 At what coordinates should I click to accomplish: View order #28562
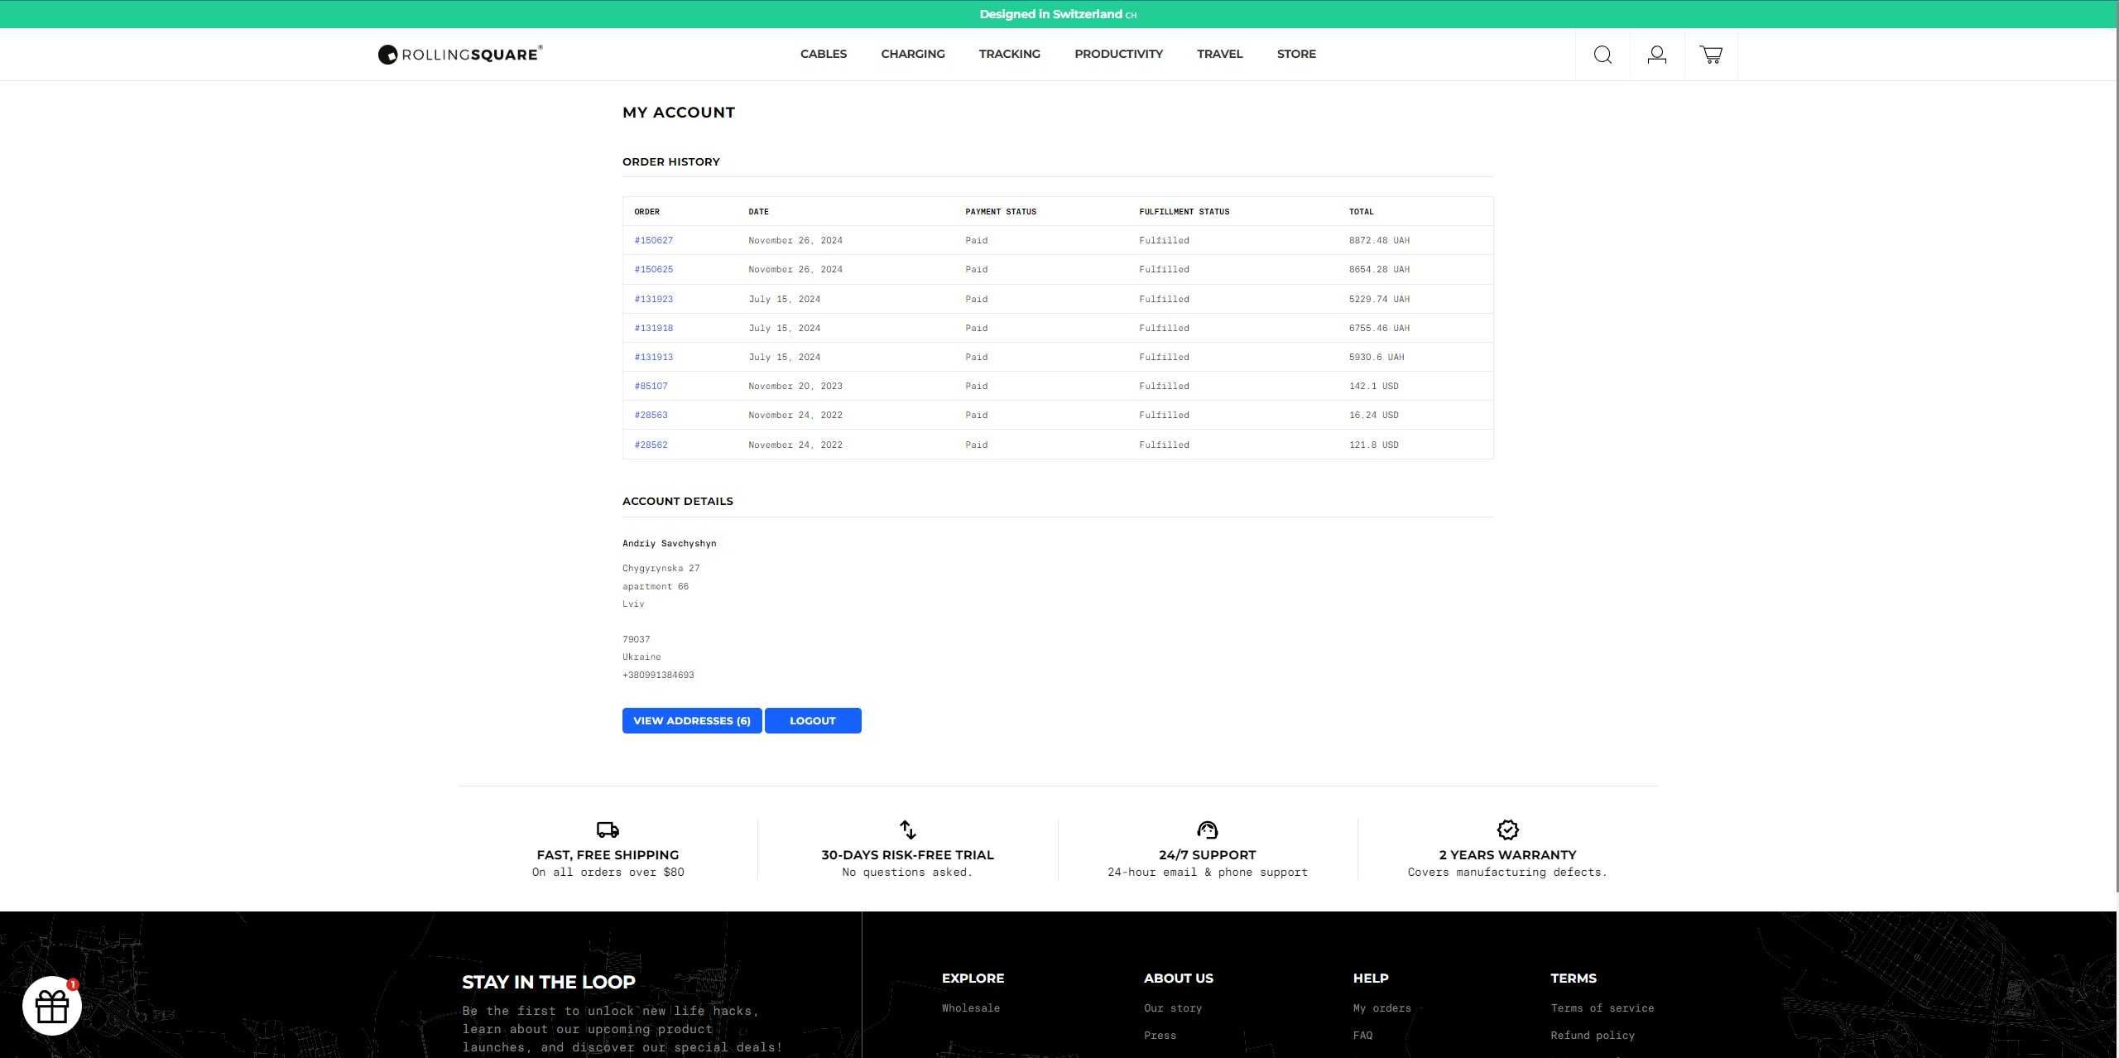tap(651, 445)
